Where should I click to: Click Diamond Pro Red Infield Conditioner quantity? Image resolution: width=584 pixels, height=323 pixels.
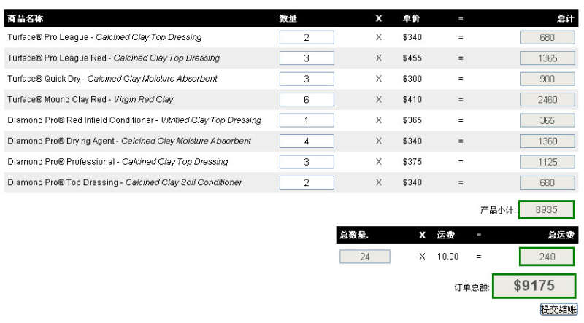click(x=307, y=120)
